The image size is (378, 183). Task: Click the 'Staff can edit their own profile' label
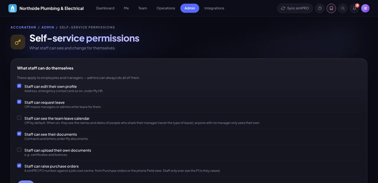click(50, 86)
